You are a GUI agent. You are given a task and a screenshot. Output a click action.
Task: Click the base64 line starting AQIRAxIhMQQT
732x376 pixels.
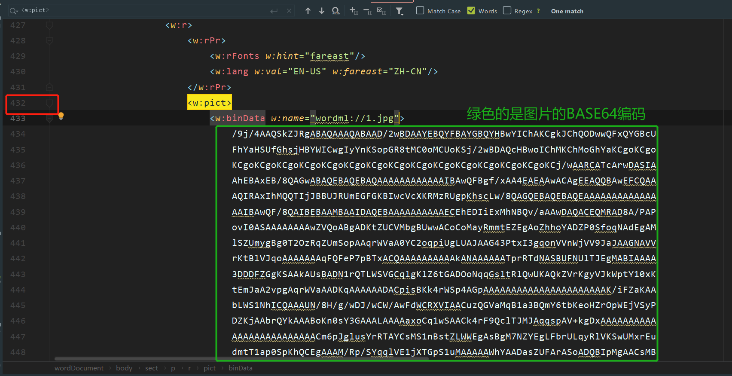444,196
